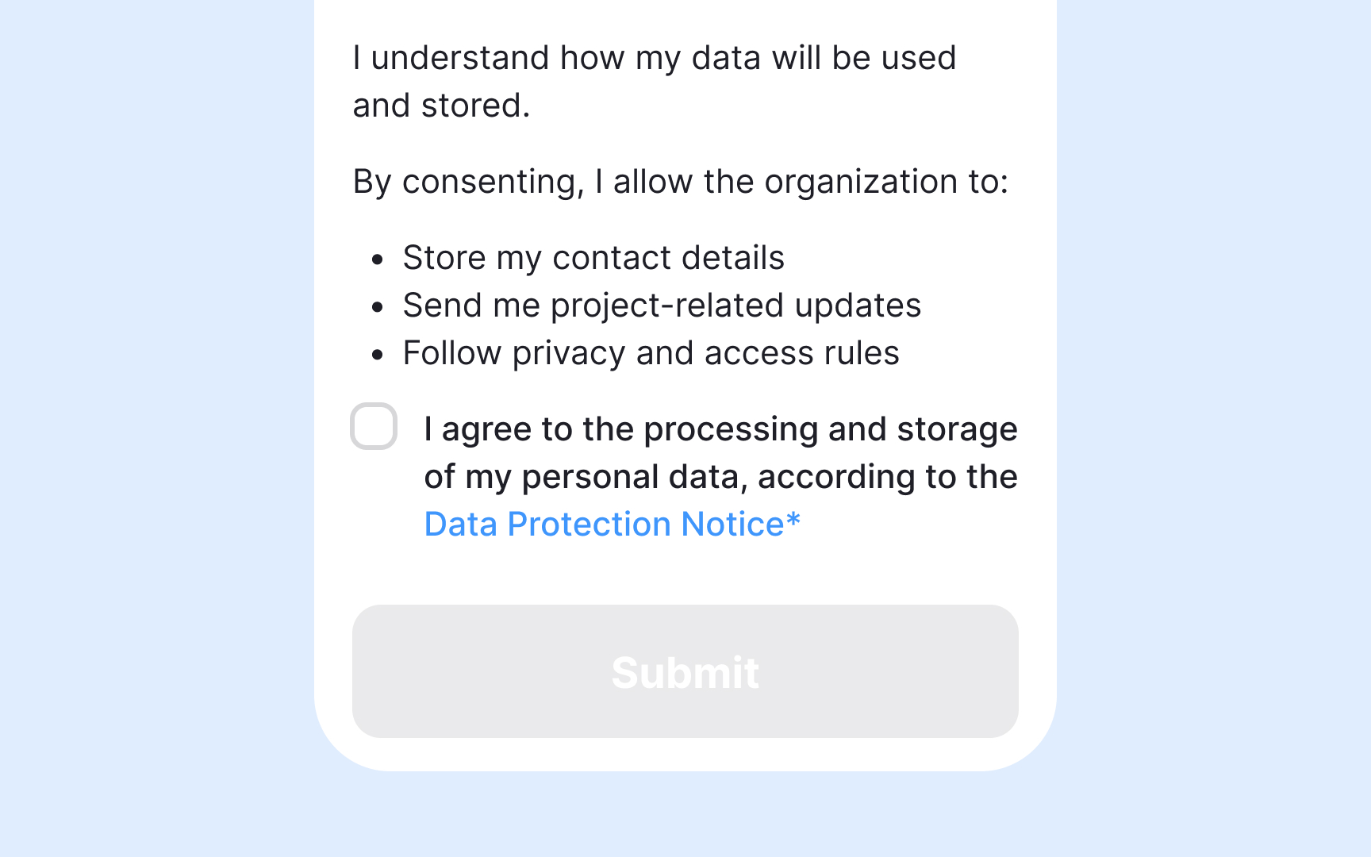
Task: Select the "Send me project-related updates" list item
Action: [x=662, y=306]
